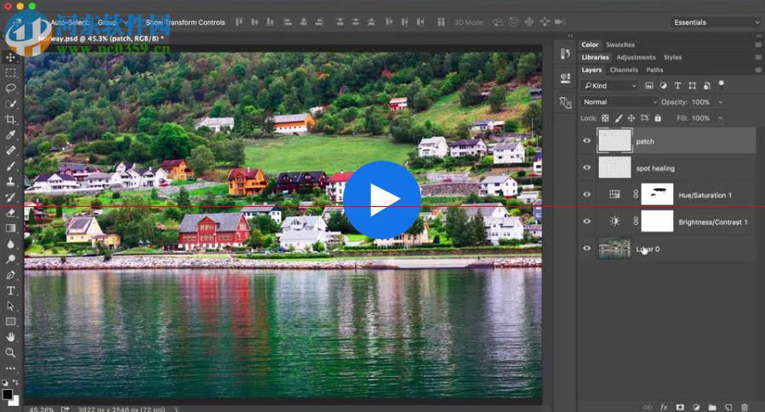Open the Normal blend mode dropdown
This screenshot has height=412, width=765.
pyautogui.click(x=620, y=102)
